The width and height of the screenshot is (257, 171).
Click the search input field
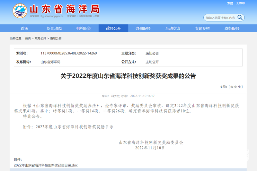[x=220, y=18]
